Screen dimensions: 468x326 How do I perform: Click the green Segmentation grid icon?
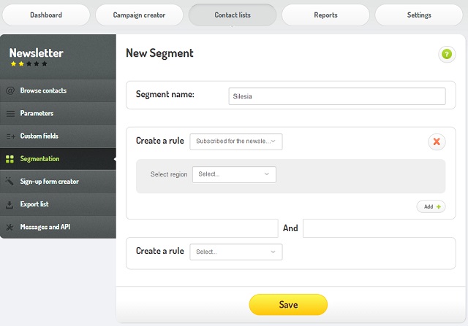point(10,159)
